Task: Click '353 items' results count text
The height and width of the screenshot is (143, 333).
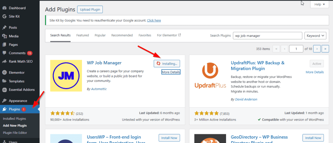Action: pos(263,49)
